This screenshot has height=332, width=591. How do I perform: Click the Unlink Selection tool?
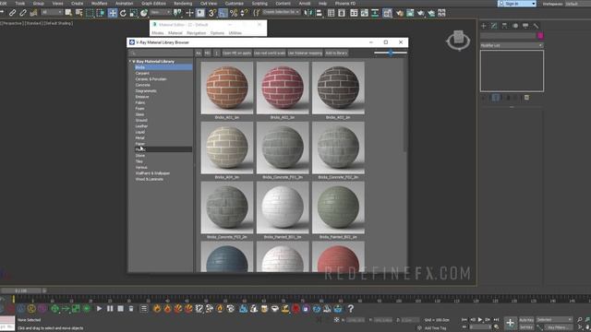click(23, 13)
